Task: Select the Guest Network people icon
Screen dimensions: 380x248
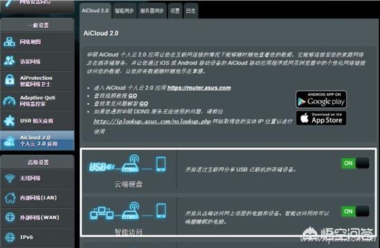Action: pos(9,61)
